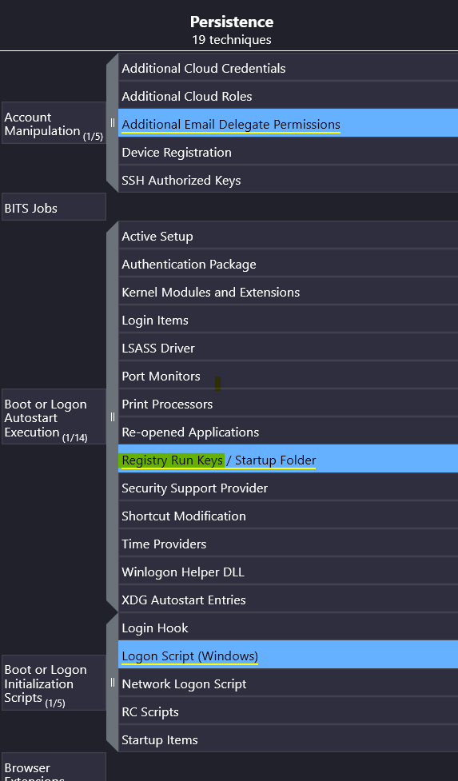Pick the XDG Autostart Entries sub-technique
The width and height of the screenshot is (458, 781).
point(289,599)
